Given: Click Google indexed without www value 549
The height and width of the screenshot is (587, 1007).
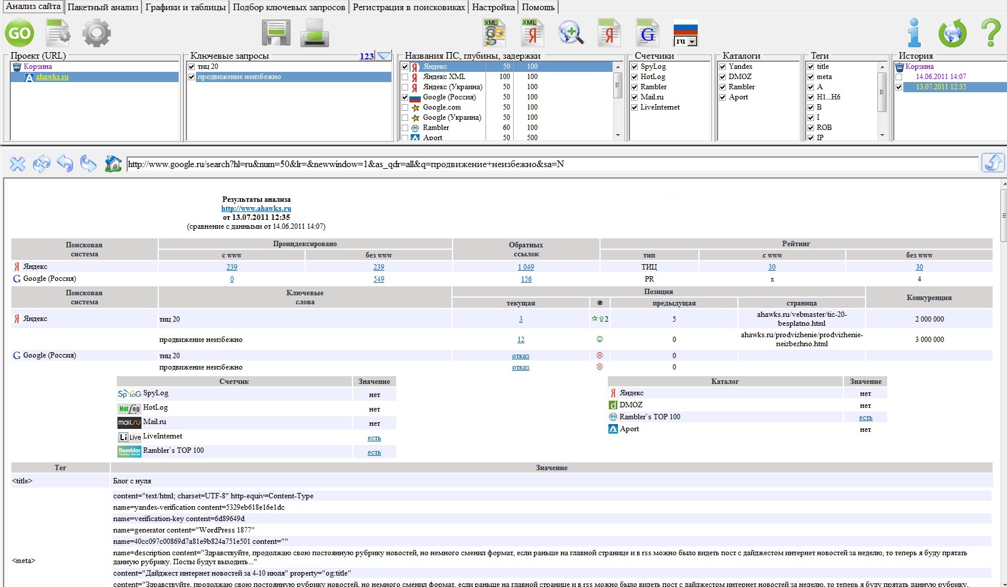Looking at the screenshot, I should tap(379, 279).
